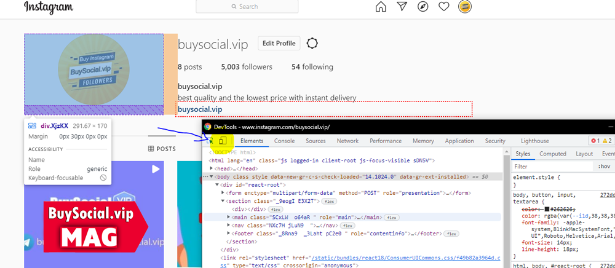This screenshot has height=268, width=615.
Task: Open Application tab
Action: tap(459, 141)
